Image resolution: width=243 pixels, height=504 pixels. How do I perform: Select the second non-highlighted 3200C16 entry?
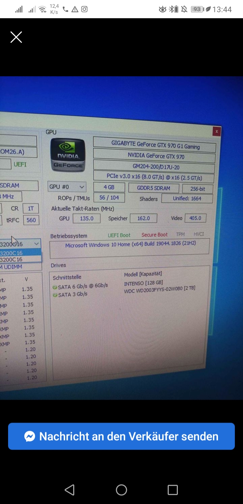[x=20, y=259]
